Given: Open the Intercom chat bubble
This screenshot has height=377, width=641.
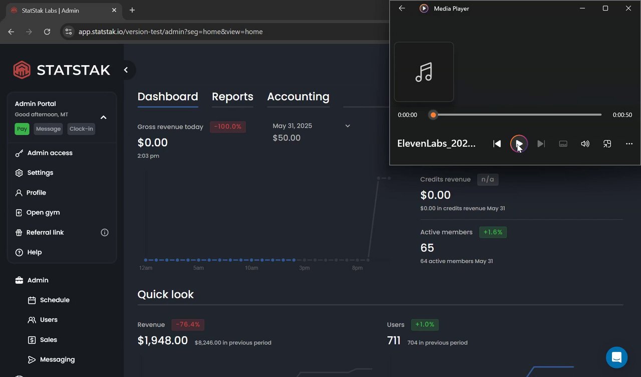Looking at the screenshot, I should pos(616,357).
